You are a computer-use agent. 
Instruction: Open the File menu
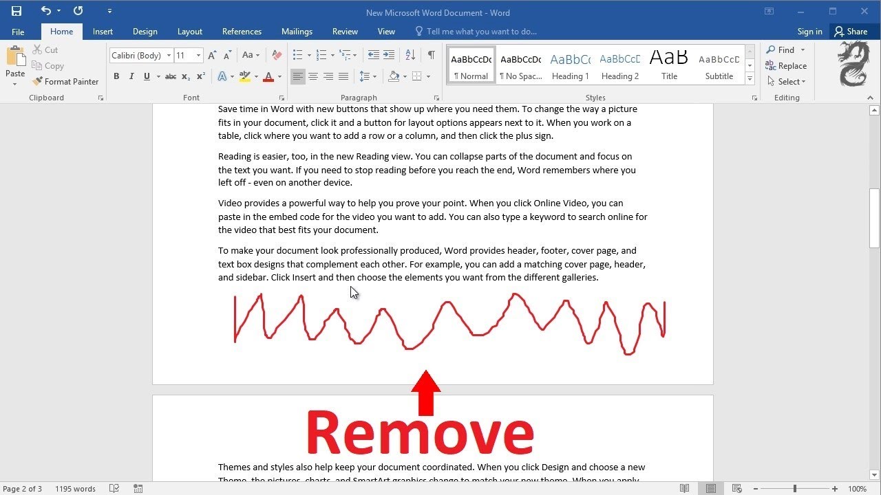point(18,32)
